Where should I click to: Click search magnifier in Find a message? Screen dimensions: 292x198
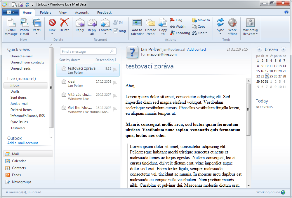tap(112, 51)
